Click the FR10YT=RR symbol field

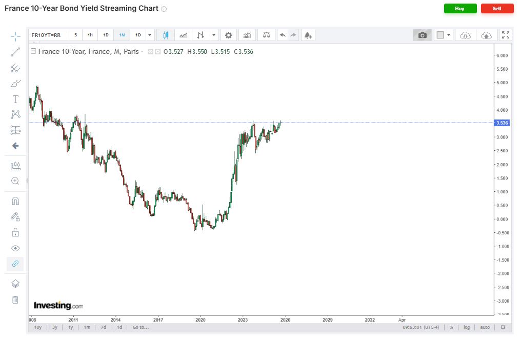[x=49, y=35]
